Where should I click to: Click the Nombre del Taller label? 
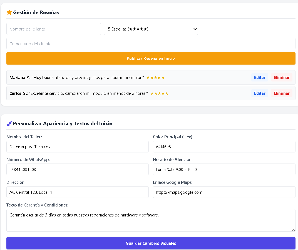tap(24, 137)
